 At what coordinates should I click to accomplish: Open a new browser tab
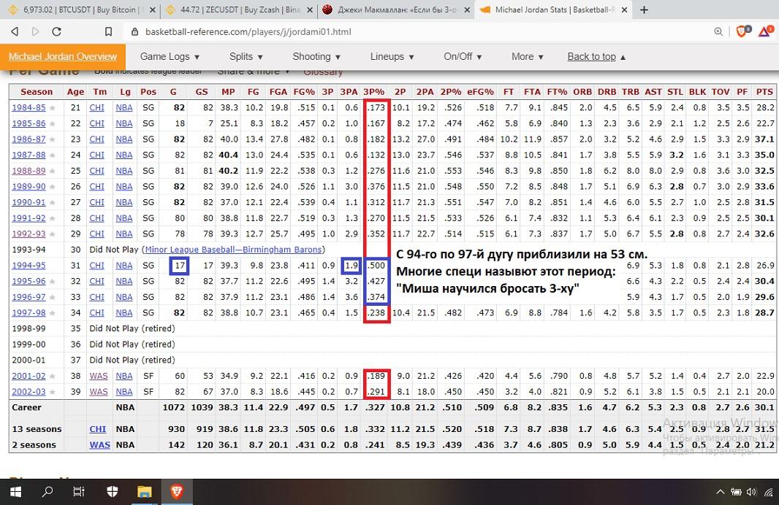click(644, 10)
